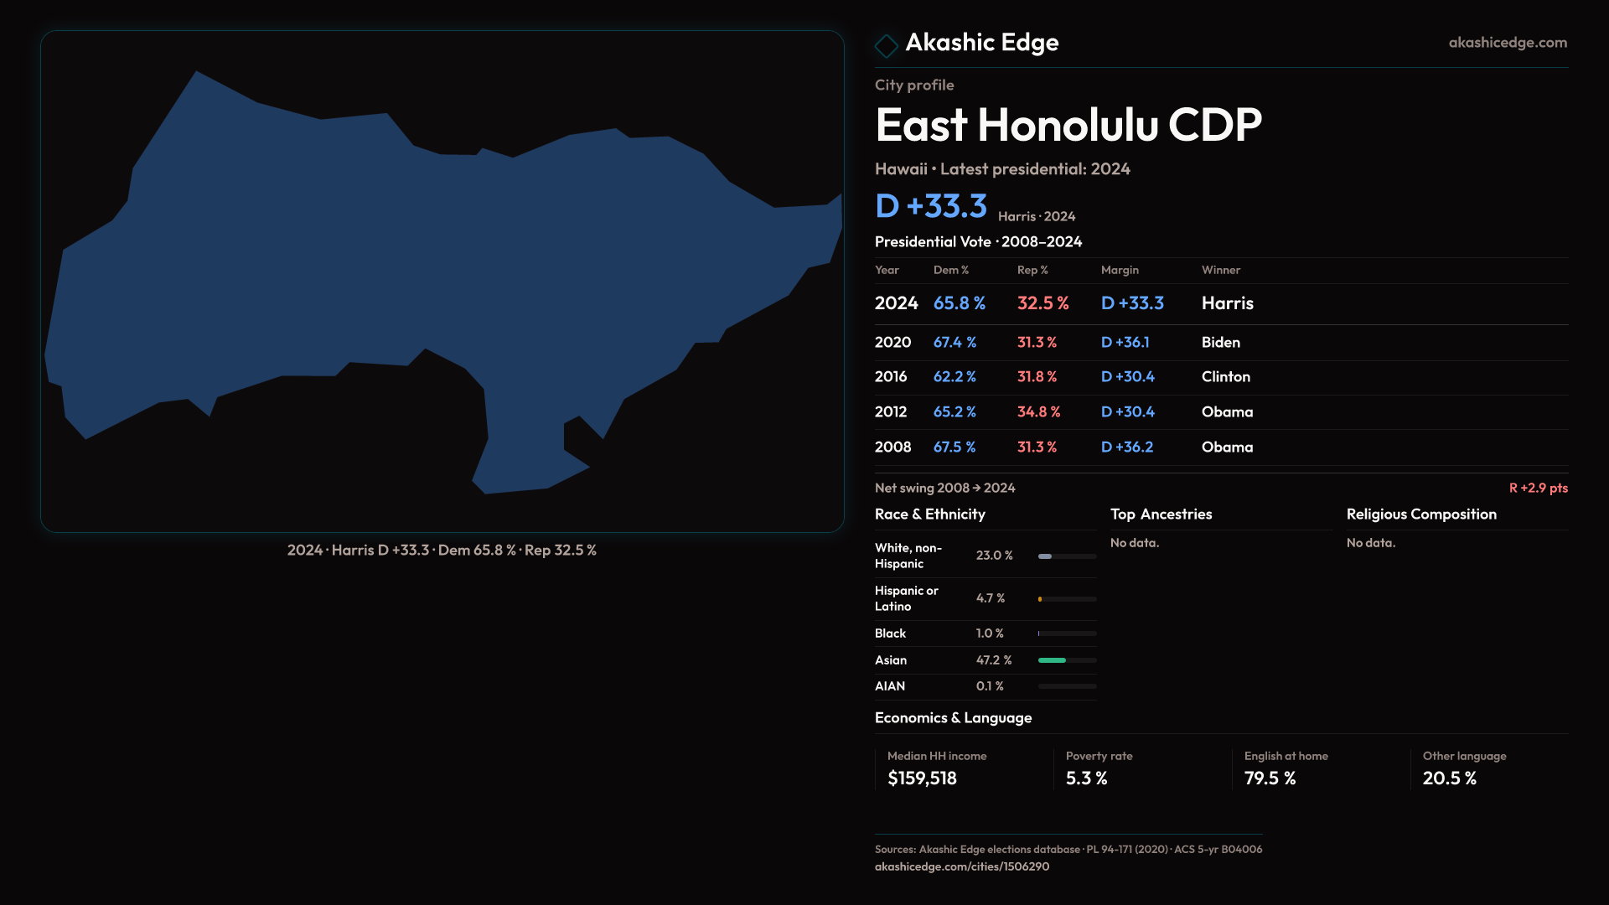
Task: Click the Median HH income card
Action: point(936,769)
